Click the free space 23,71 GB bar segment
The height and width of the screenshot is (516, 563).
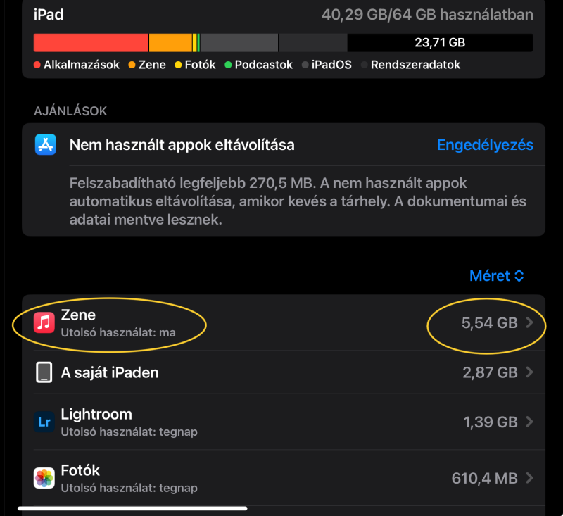tap(440, 42)
